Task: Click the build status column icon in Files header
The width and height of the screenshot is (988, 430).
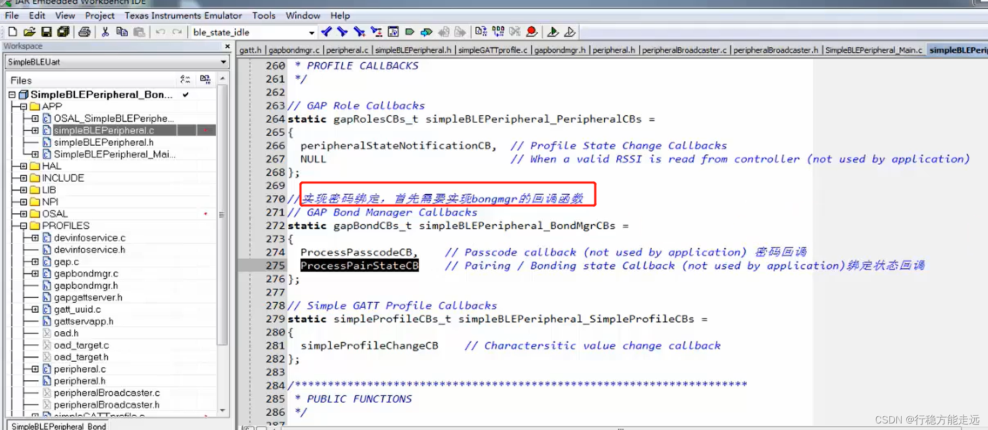Action: [185, 80]
